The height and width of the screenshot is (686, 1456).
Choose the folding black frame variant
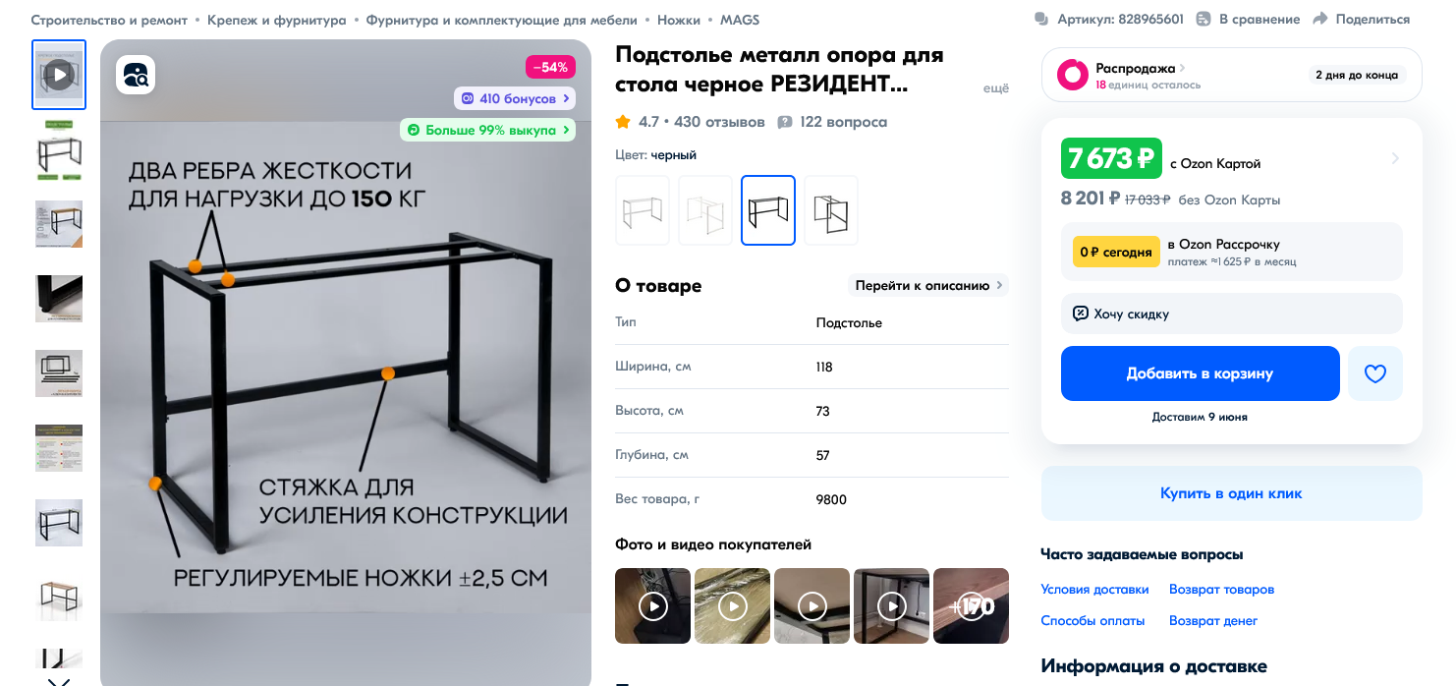point(831,210)
